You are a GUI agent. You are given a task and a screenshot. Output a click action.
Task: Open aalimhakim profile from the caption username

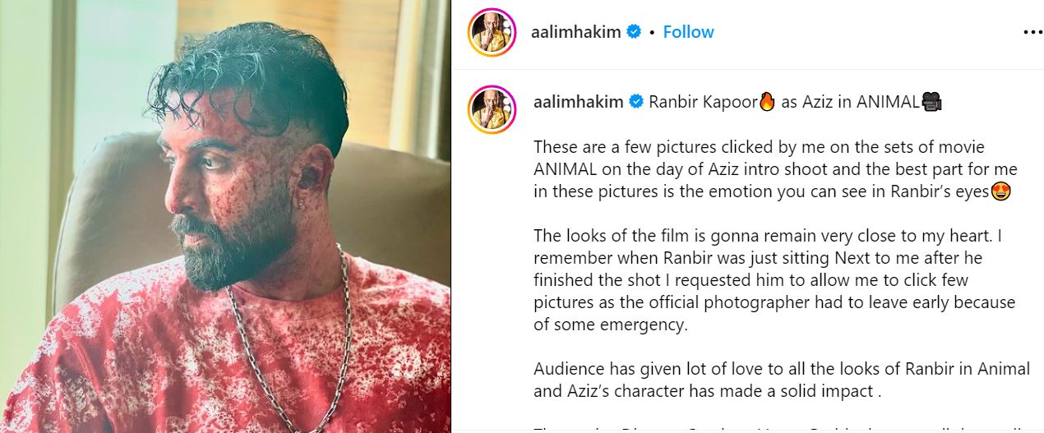coord(578,102)
